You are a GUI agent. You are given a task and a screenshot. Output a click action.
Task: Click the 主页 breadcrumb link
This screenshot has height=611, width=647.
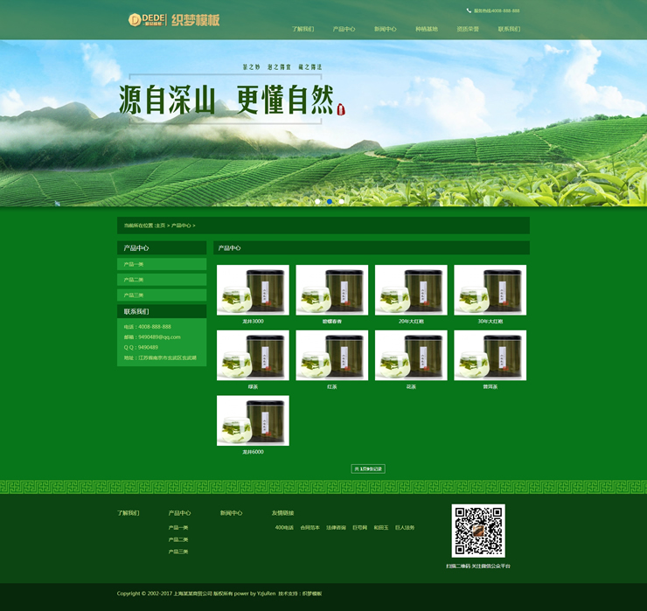pos(160,226)
